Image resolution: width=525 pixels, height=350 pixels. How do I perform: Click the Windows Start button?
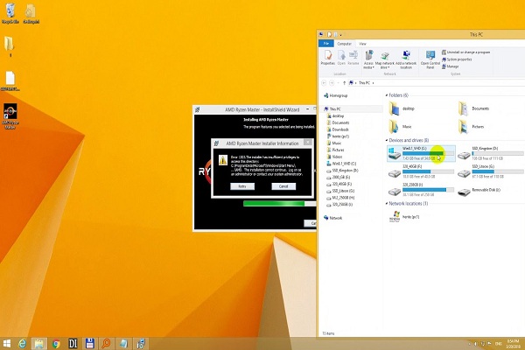click(x=7, y=343)
